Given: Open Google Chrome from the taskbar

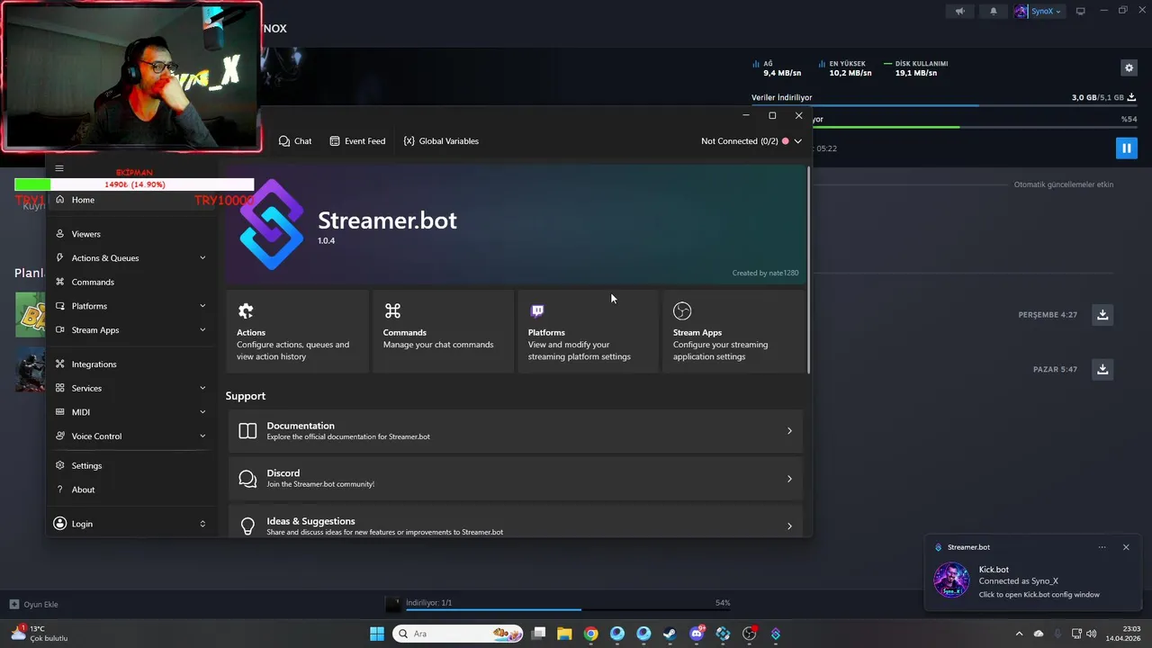Looking at the screenshot, I should pyautogui.click(x=590, y=634).
